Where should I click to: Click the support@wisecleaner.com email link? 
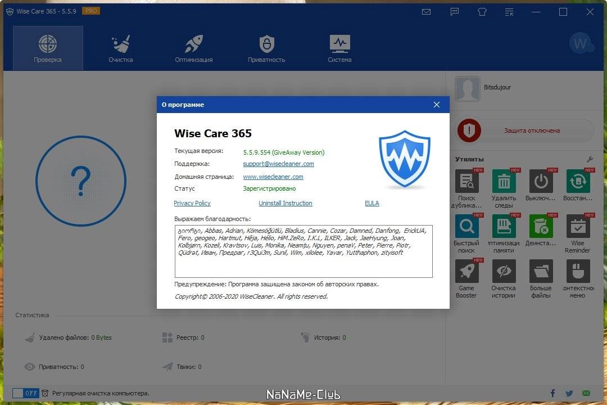click(x=278, y=164)
